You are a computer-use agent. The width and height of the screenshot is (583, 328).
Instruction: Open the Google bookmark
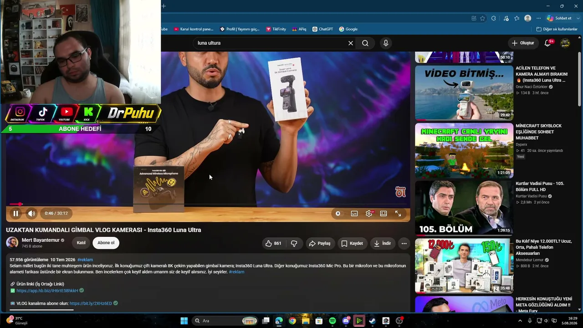(x=348, y=29)
